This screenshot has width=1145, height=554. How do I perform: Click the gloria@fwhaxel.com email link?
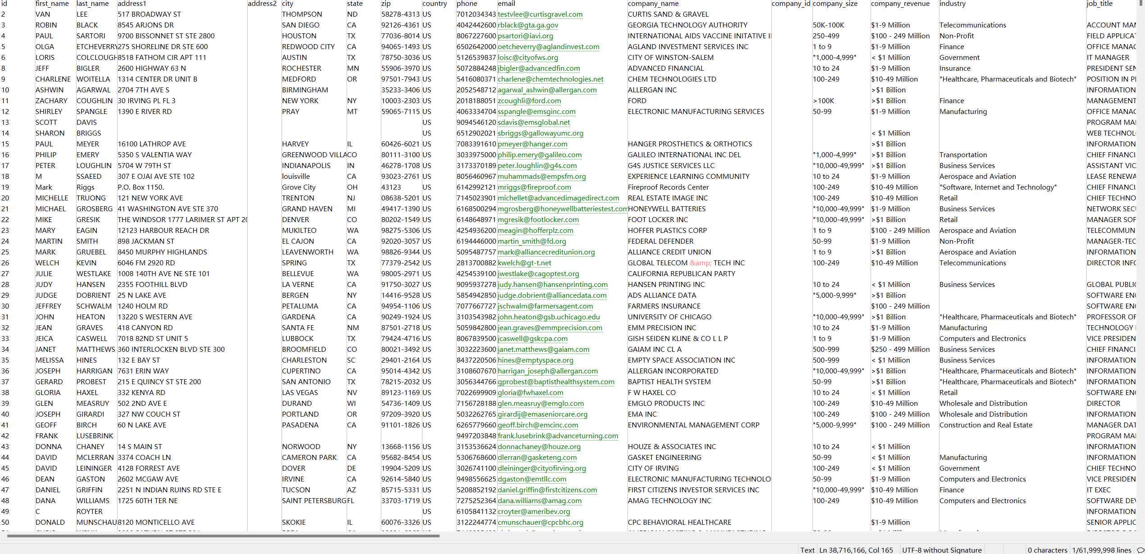click(x=531, y=393)
